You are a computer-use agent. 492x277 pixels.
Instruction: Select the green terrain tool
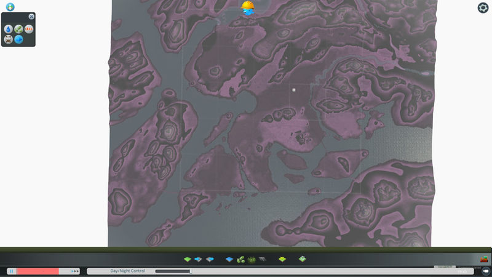pyautogui.click(x=188, y=259)
